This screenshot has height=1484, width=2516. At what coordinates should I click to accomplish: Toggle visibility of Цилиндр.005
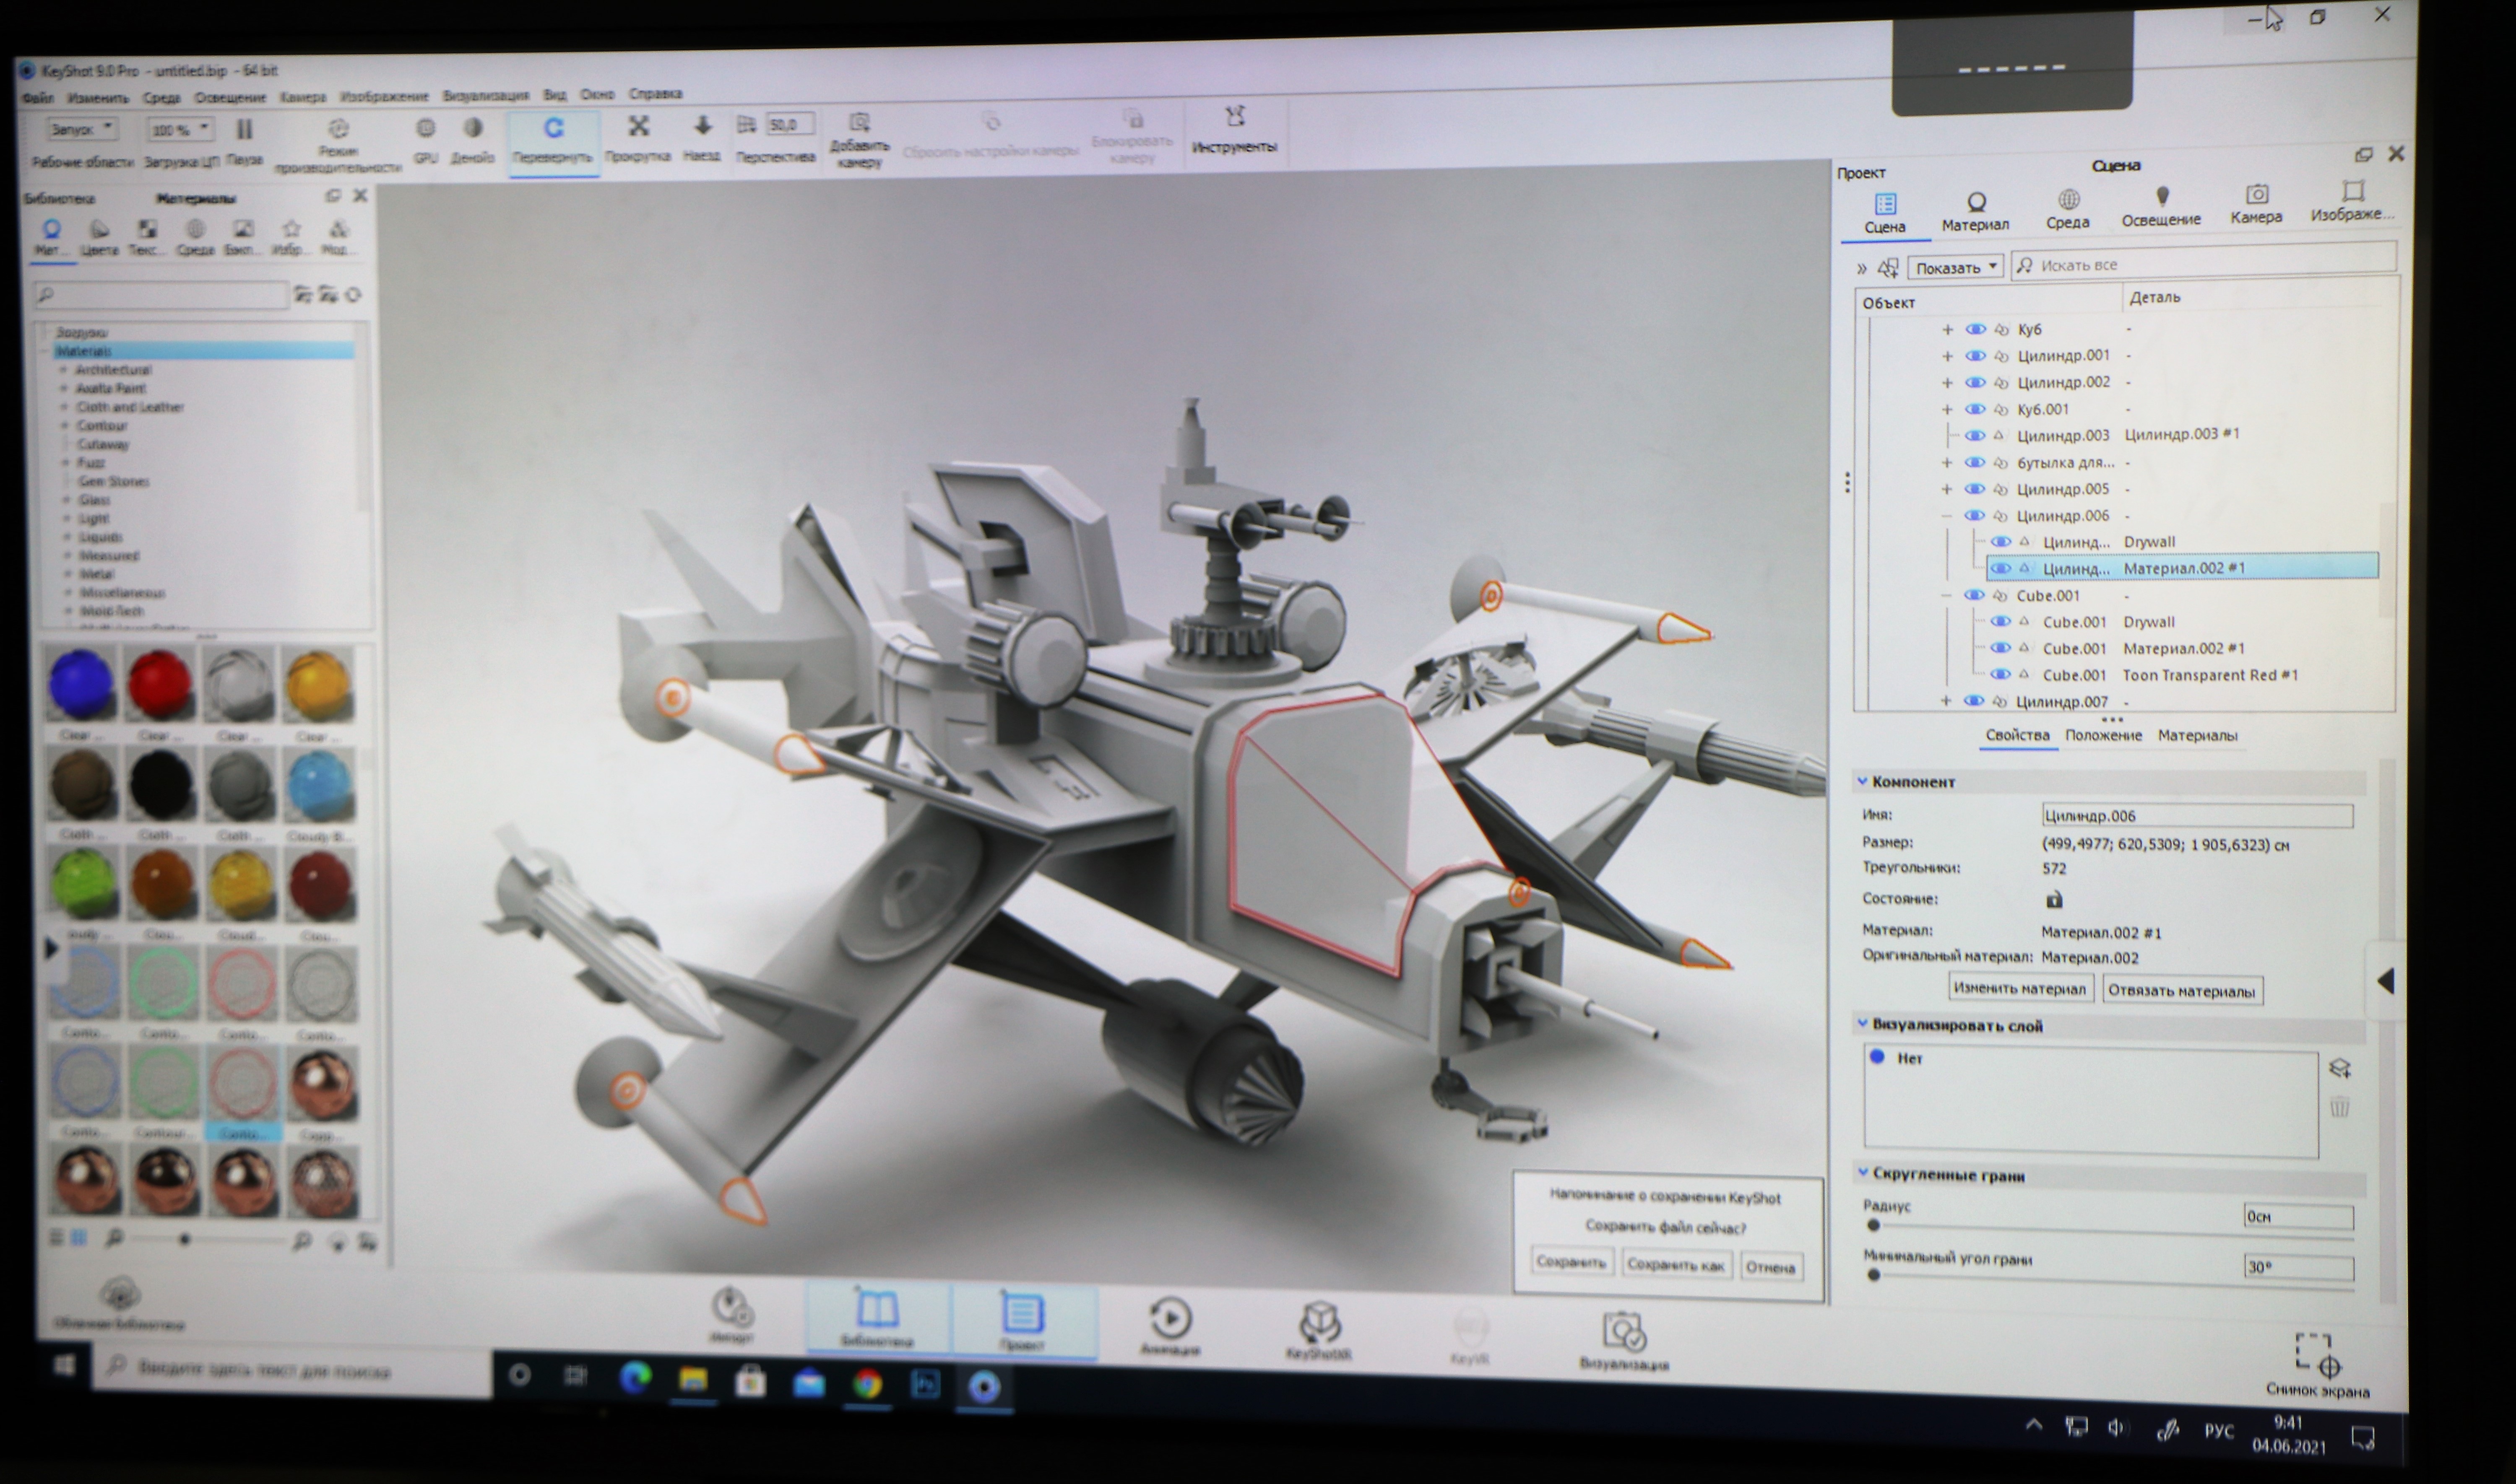point(1975,489)
